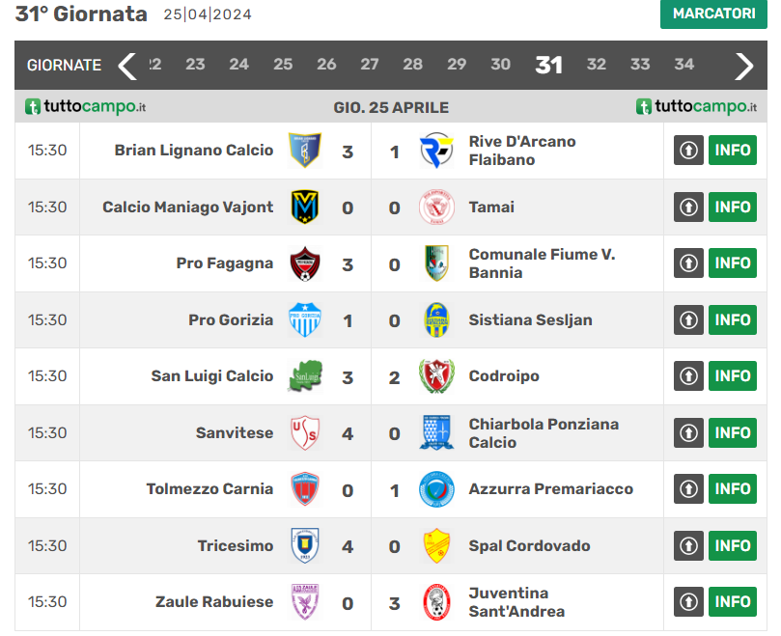The width and height of the screenshot is (781, 636).
Task: Switch to matchday 32
Action: coord(597,65)
